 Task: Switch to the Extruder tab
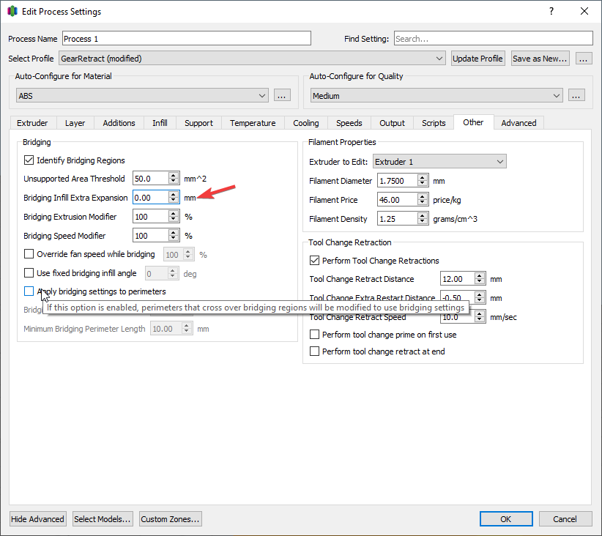pos(32,123)
